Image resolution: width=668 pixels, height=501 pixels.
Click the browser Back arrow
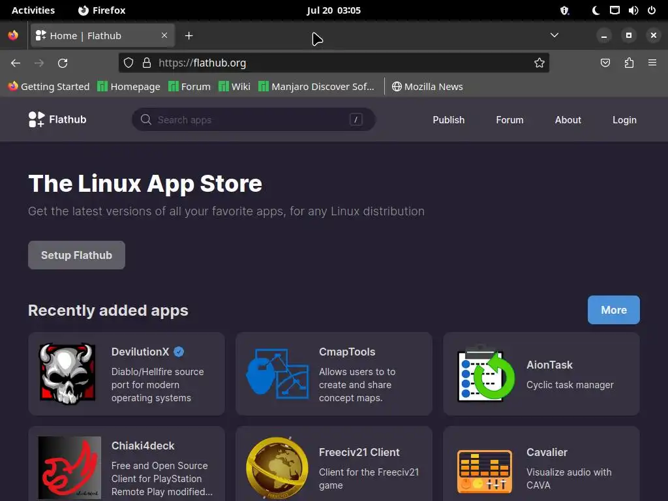click(16, 63)
